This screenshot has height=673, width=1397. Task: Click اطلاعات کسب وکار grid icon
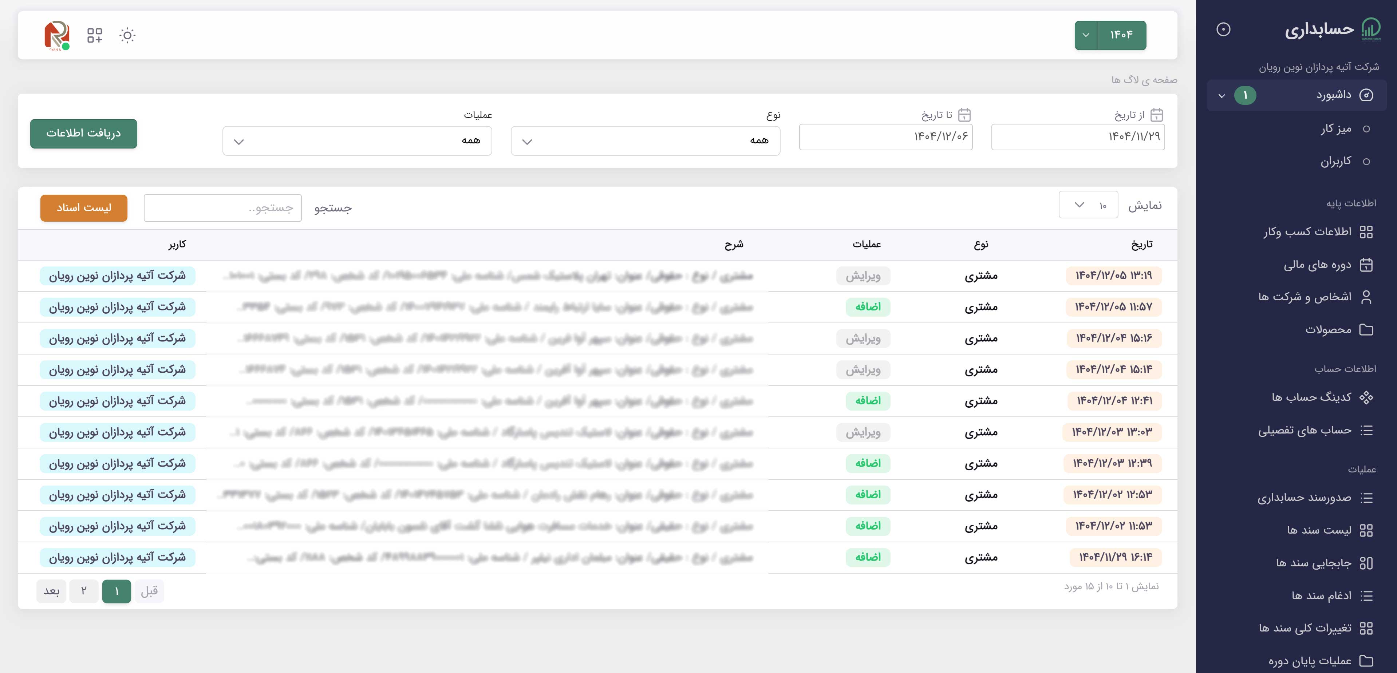pos(1366,232)
